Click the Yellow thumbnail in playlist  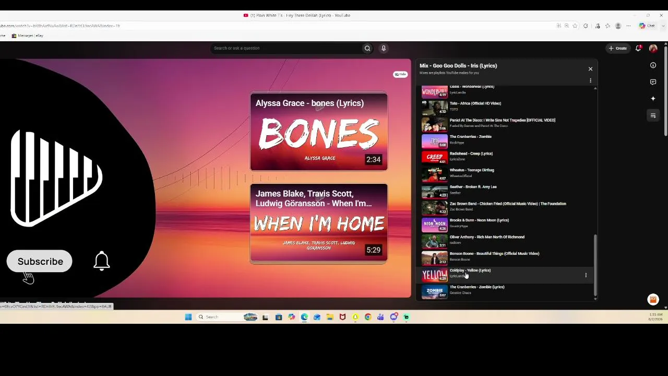point(435,274)
